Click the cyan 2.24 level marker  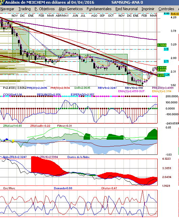tap(167, 75)
